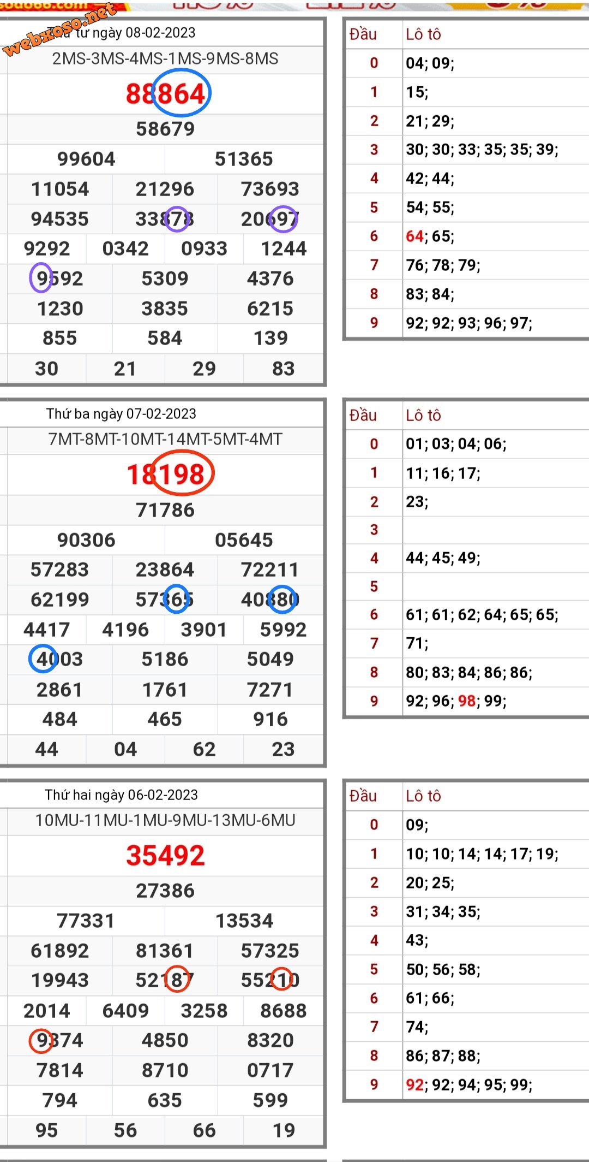Image resolution: width=589 pixels, height=1162 pixels.
Task: Click the number 33878
Action: tap(165, 219)
